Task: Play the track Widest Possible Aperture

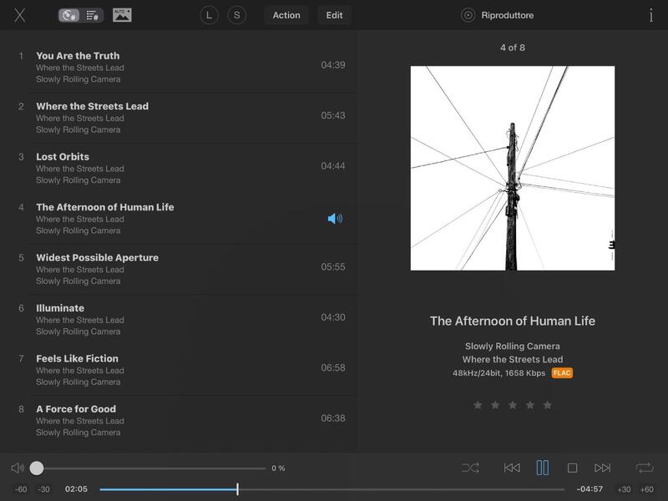Action: click(x=97, y=258)
